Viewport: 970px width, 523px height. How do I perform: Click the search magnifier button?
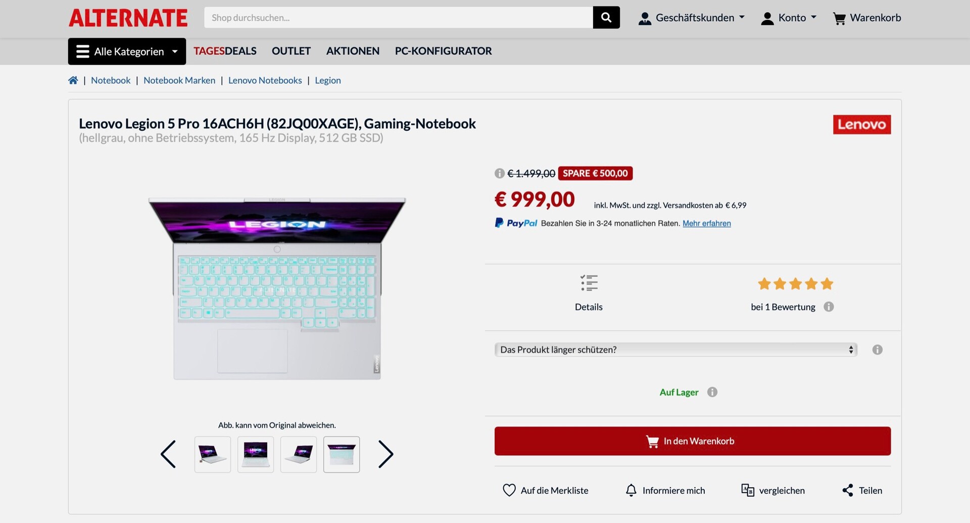606,18
